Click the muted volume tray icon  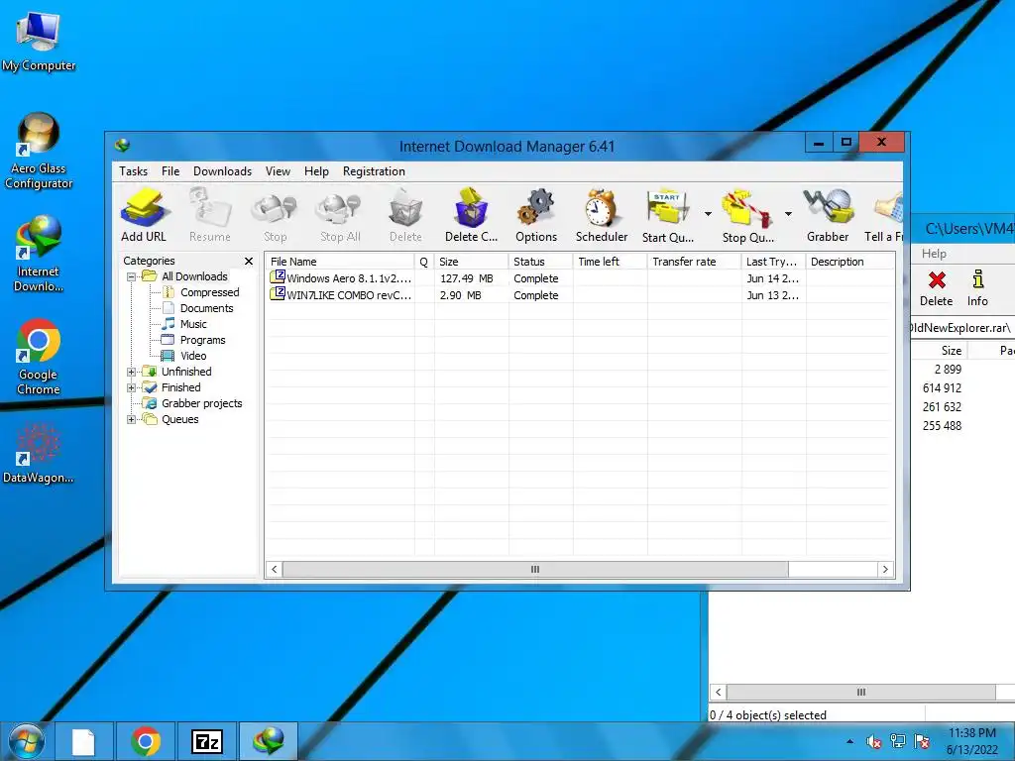[873, 741]
